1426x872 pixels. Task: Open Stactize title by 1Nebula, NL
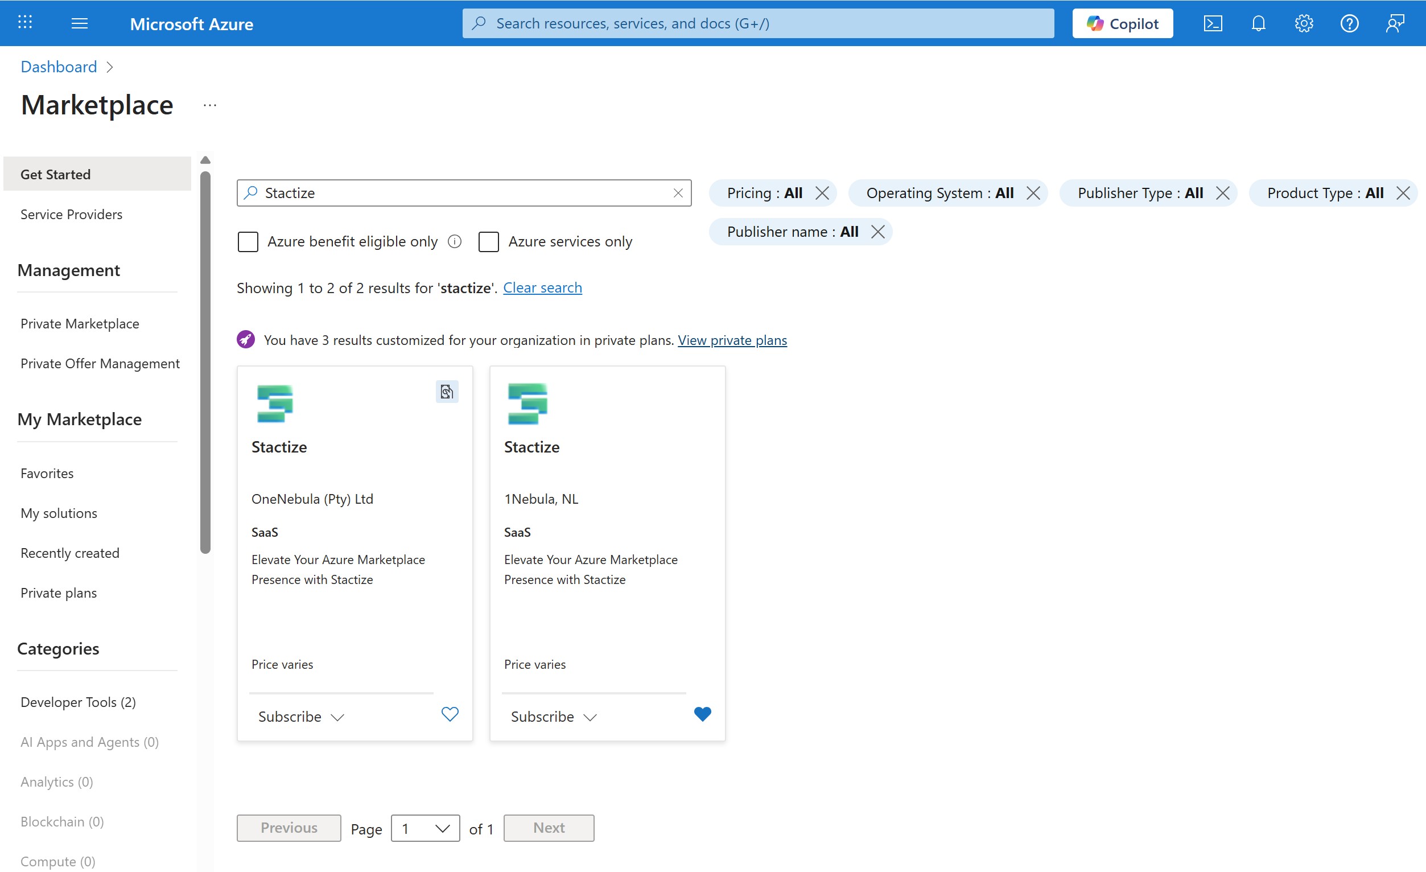pyautogui.click(x=531, y=447)
